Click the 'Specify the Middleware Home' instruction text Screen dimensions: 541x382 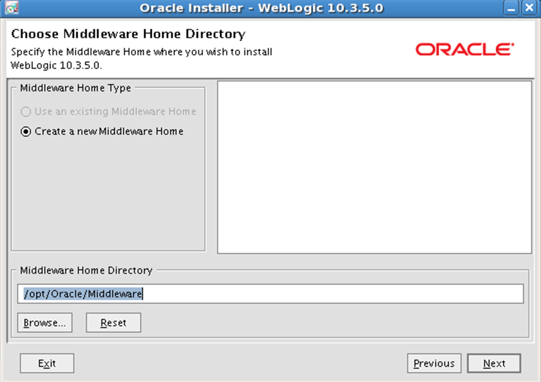pyautogui.click(x=141, y=58)
